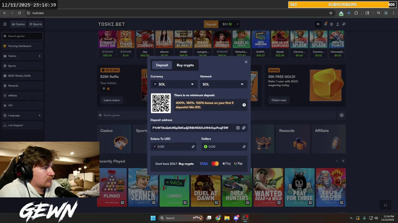The image size is (398, 223).
Task: Switch to Casino in top navigation
Action: coord(18,24)
